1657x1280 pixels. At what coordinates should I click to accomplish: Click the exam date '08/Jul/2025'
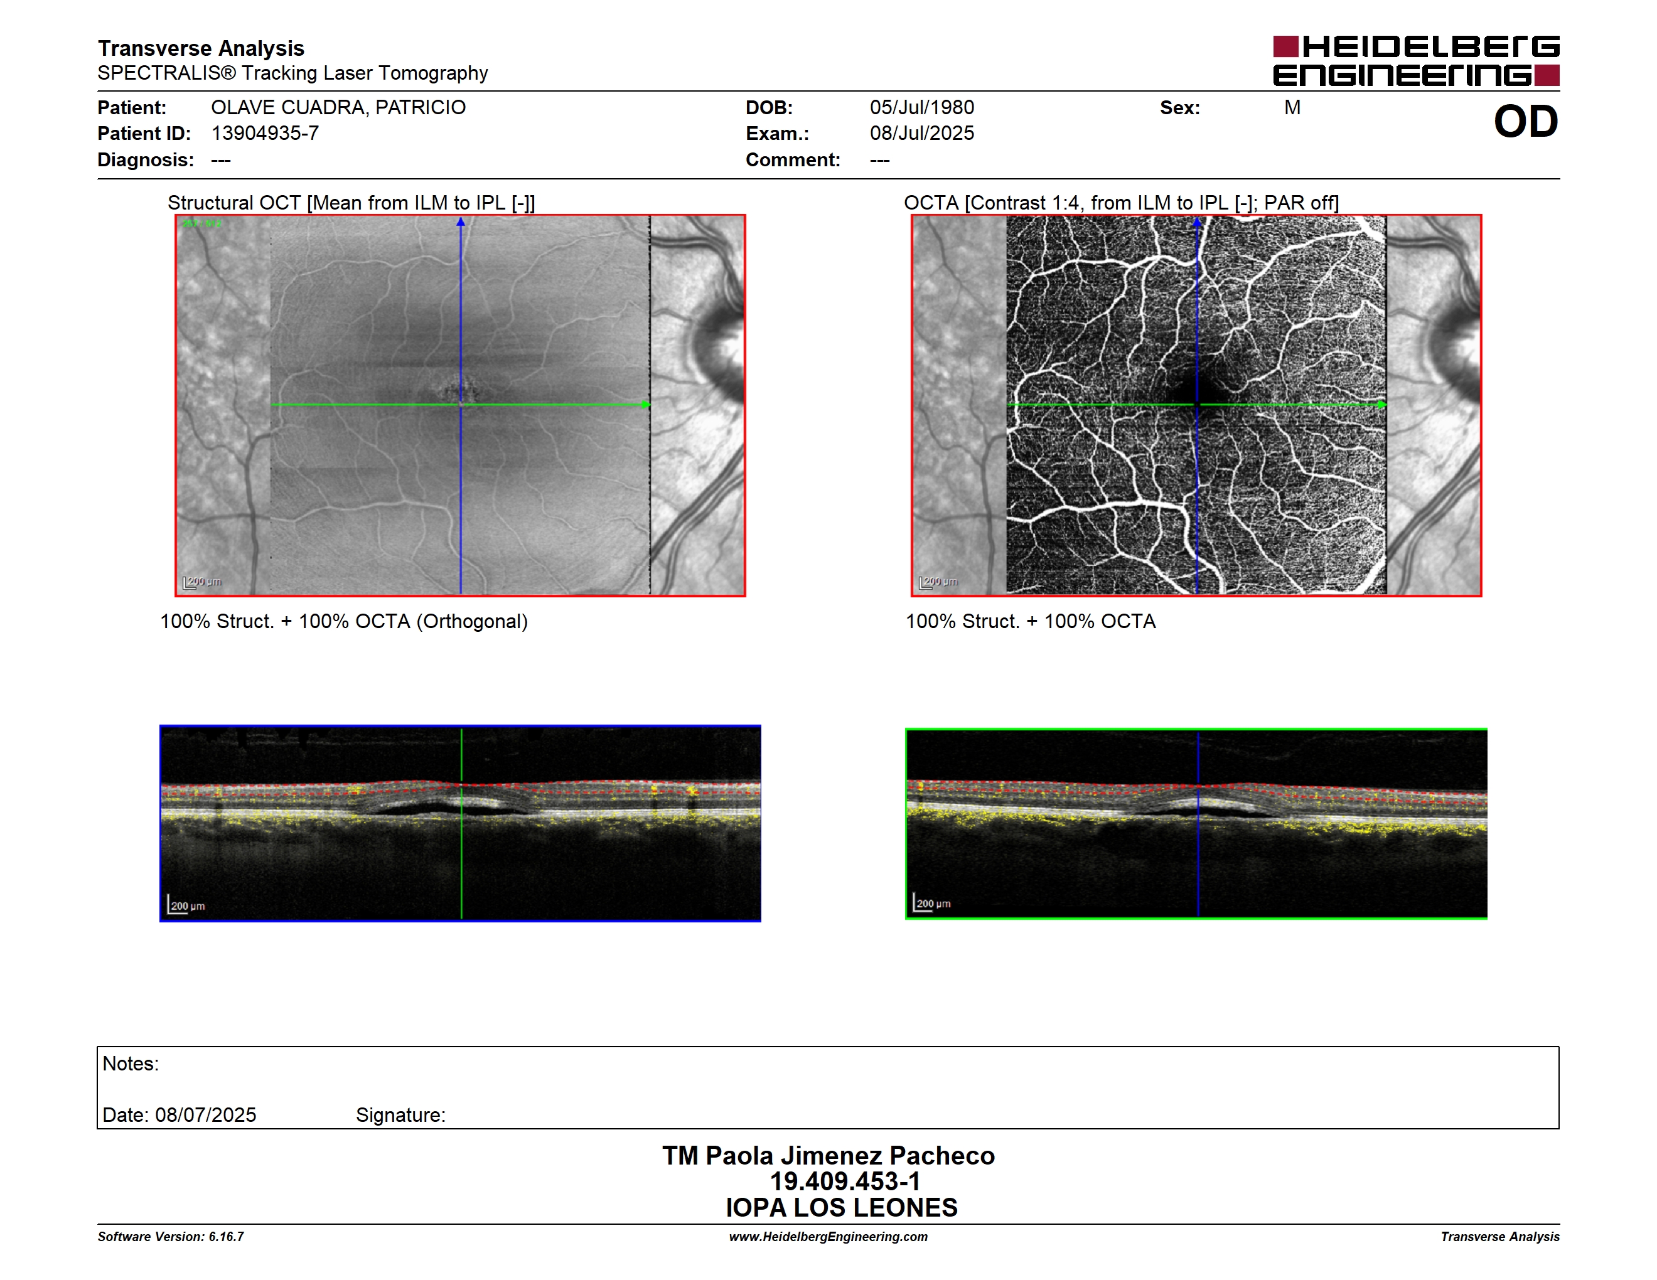(922, 132)
